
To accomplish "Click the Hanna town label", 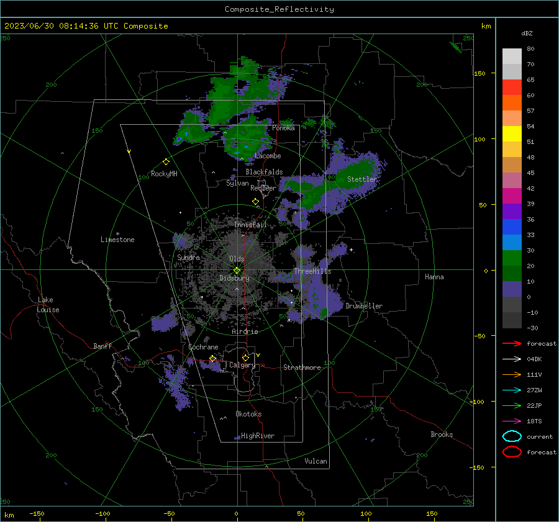I will (434, 277).
